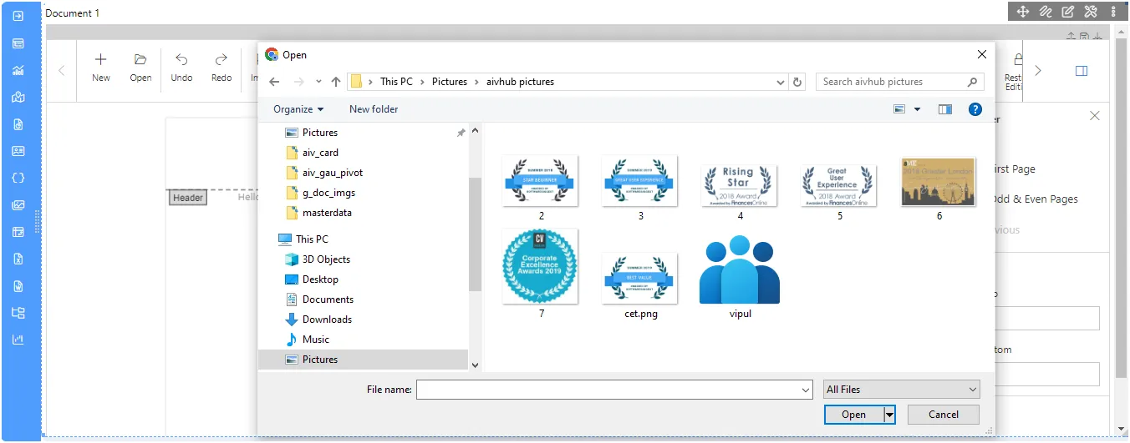Select the London skyline image named 6
Viewport: 1130px width, 443px height.
tap(939, 182)
